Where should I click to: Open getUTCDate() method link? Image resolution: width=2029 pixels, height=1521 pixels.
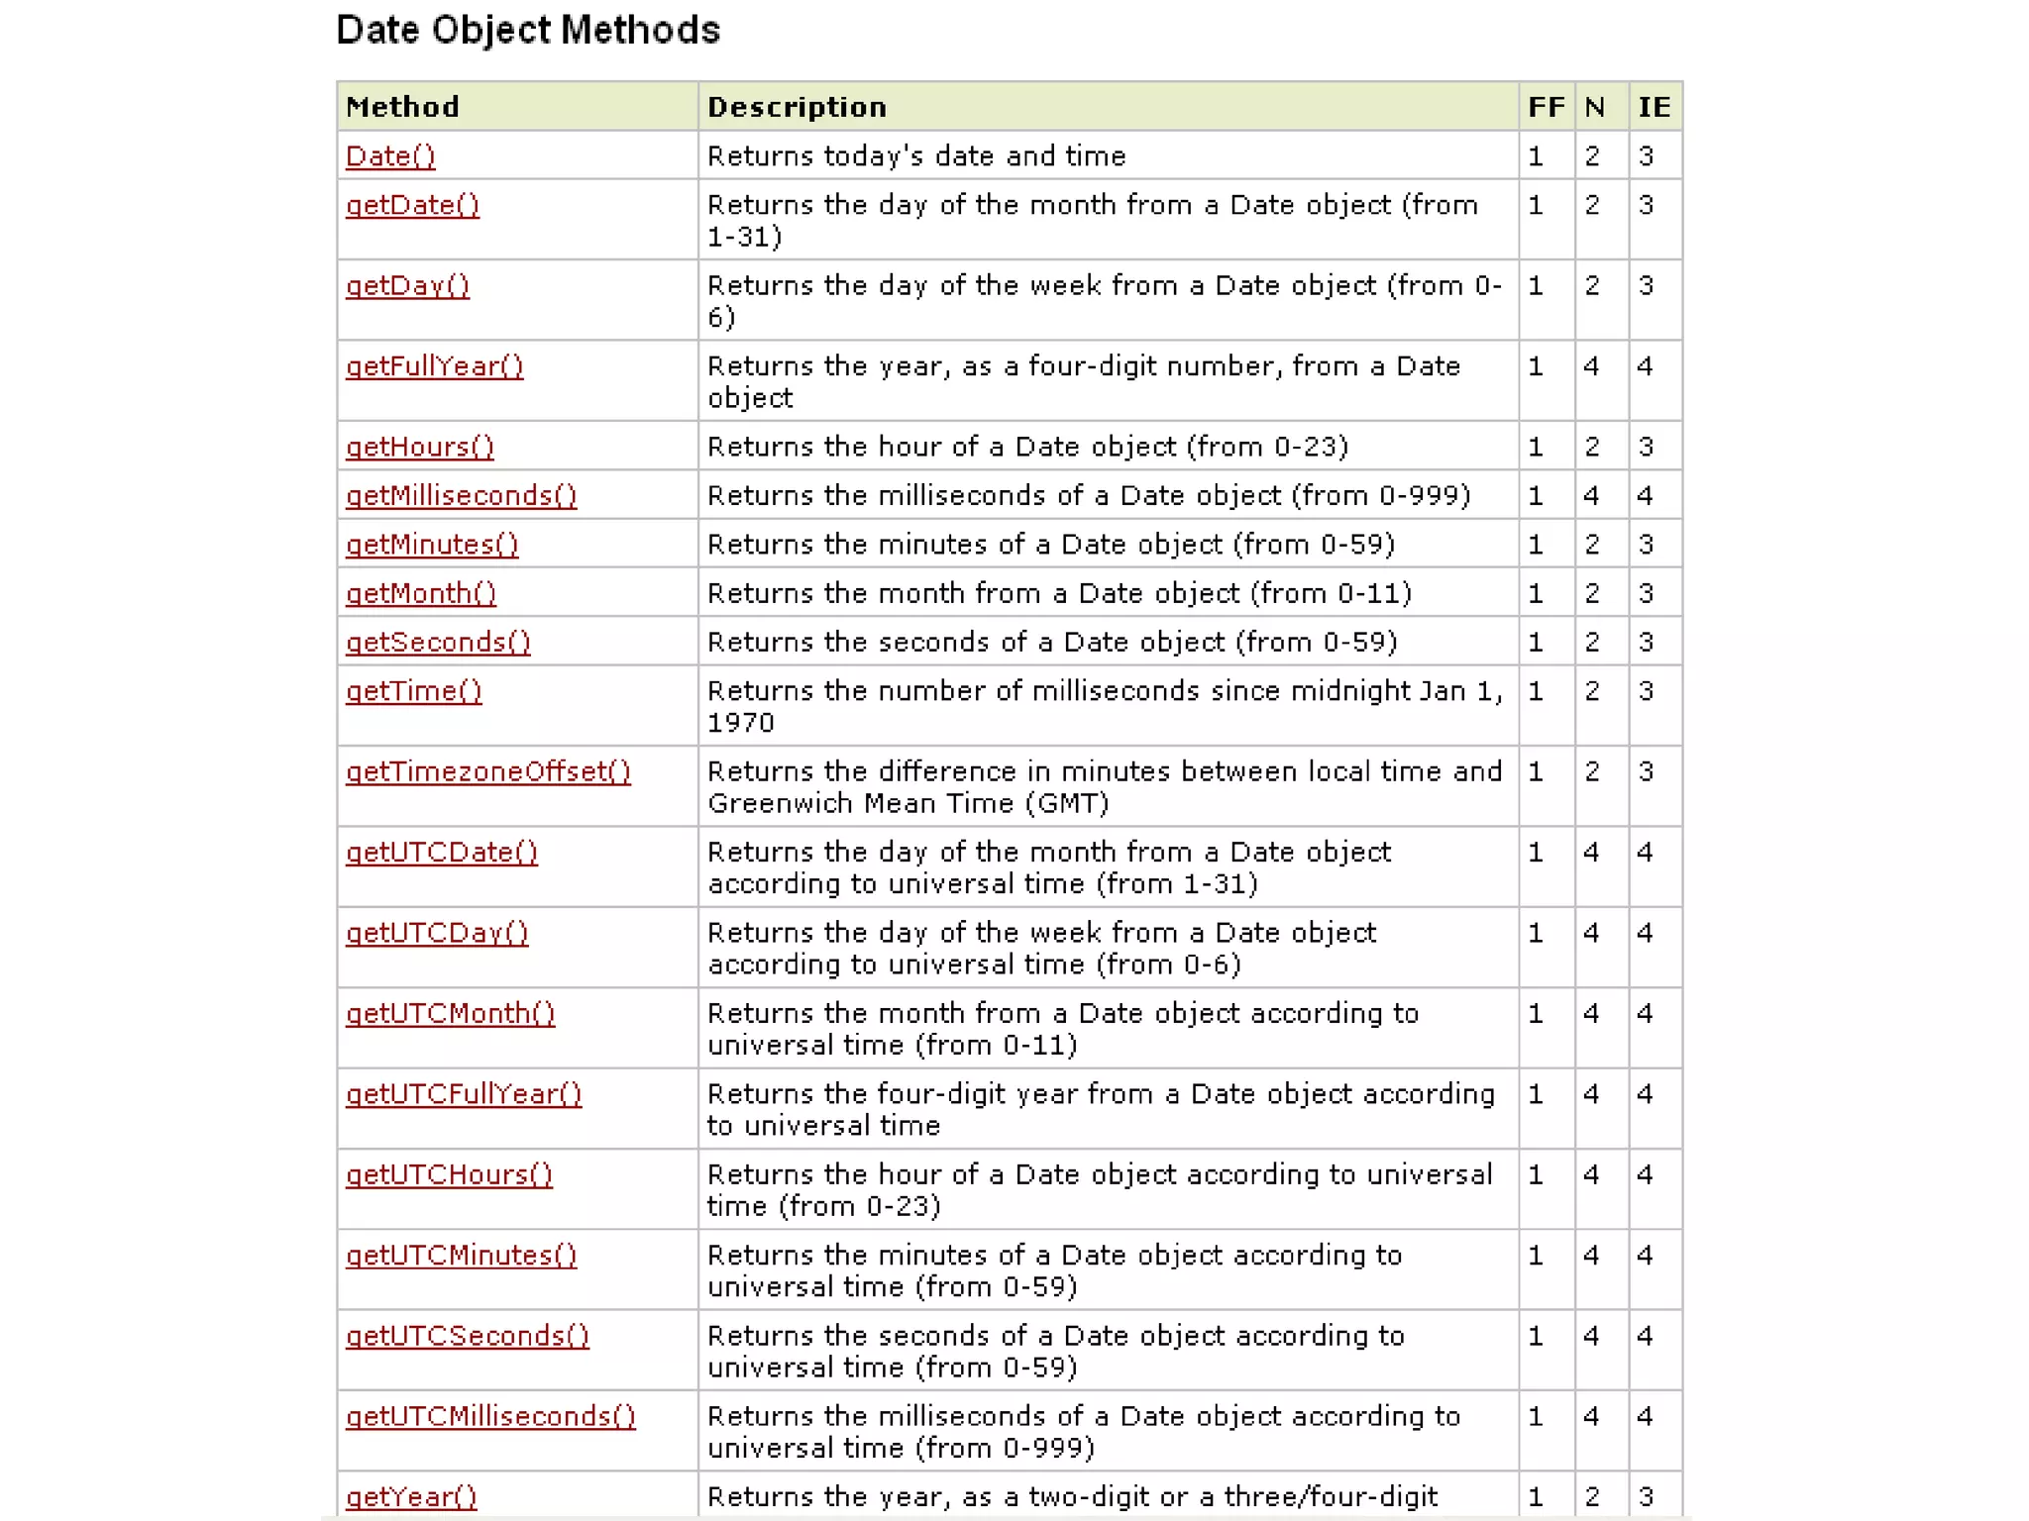pyautogui.click(x=441, y=853)
